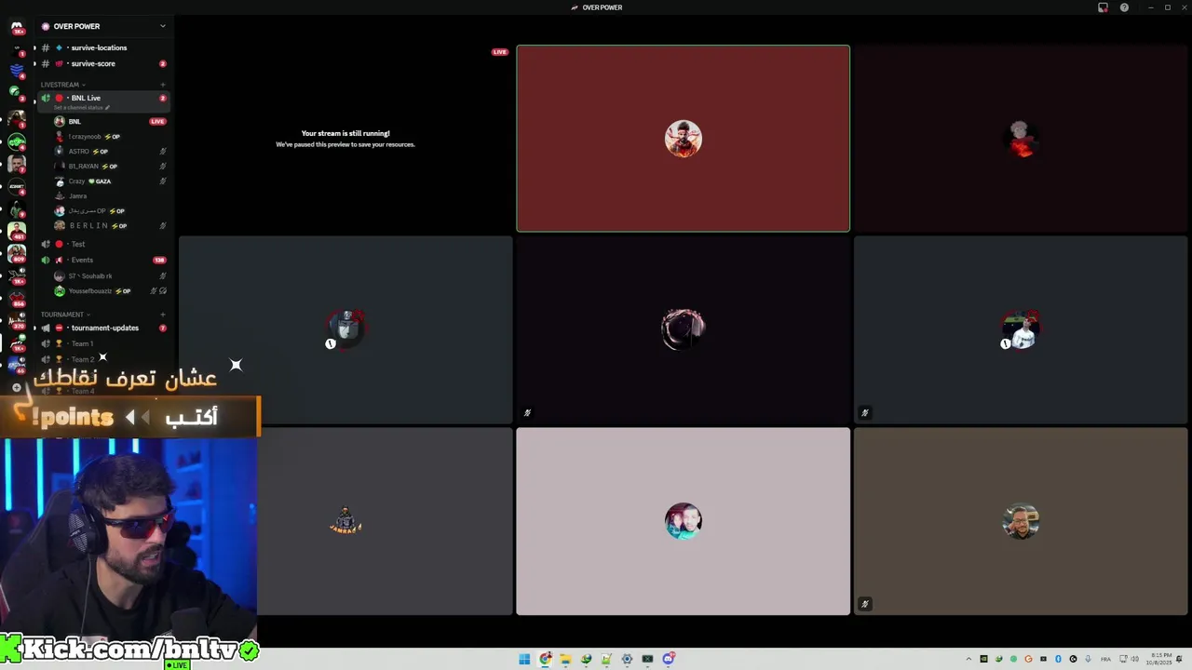The image size is (1192, 670).
Task: Add a channel in LIVESTREAM category
Action: [x=163, y=85]
